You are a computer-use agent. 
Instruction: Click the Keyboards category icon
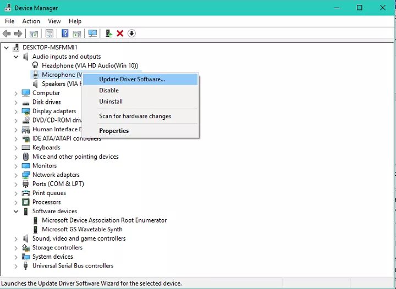pyautogui.click(x=26, y=148)
